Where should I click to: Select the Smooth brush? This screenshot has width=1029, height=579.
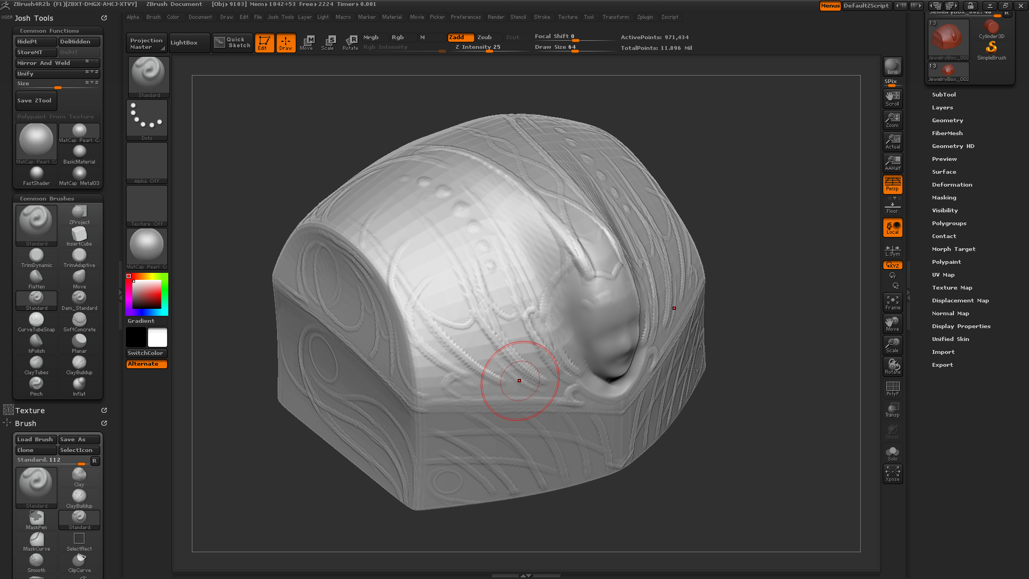point(36,563)
